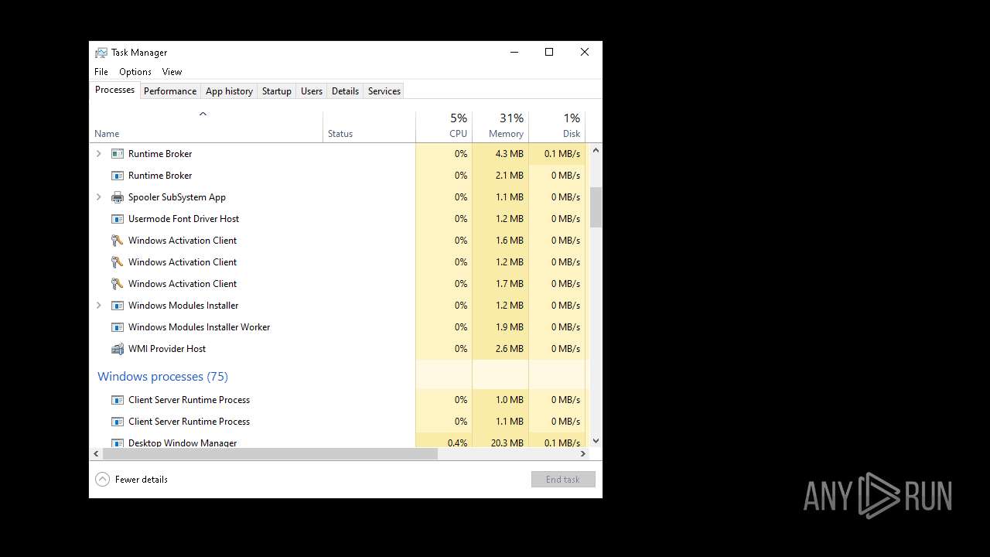Click the 2.6 MB memory value
The width and height of the screenshot is (990, 557).
pyautogui.click(x=510, y=349)
